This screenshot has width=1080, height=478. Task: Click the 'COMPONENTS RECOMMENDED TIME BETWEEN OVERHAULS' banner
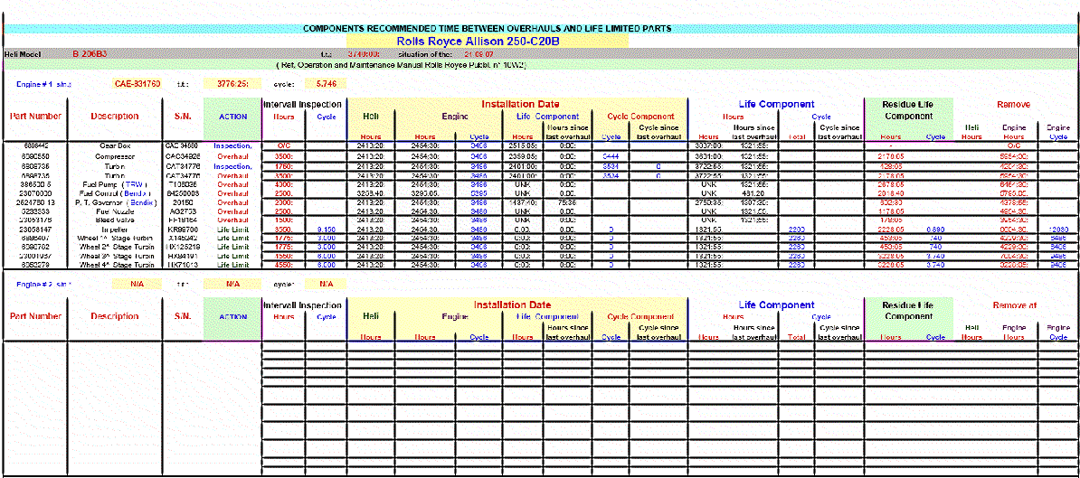tap(488, 29)
